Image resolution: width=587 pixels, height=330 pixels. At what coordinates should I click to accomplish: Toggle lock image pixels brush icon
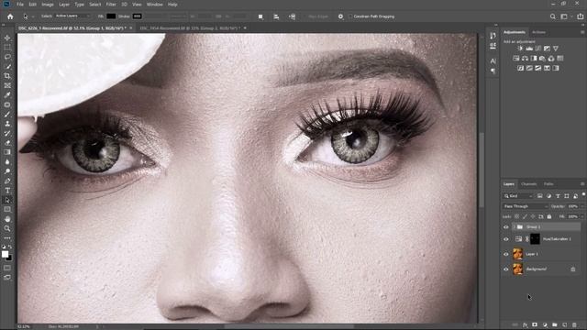pyautogui.click(x=525, y=216)
